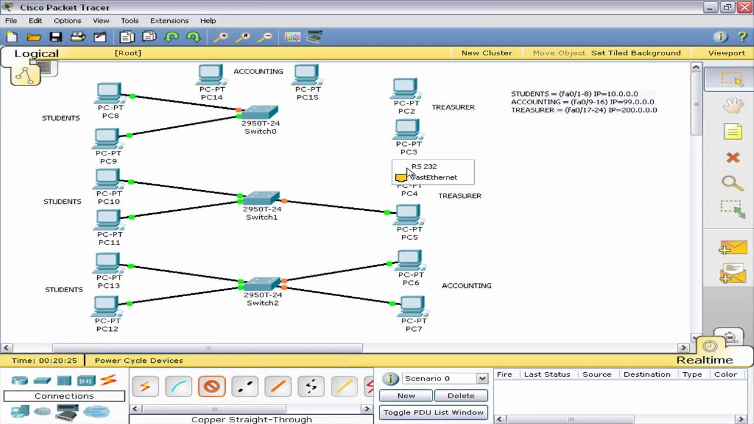
Task: Click the Print icon
Action: coord(78,37)
